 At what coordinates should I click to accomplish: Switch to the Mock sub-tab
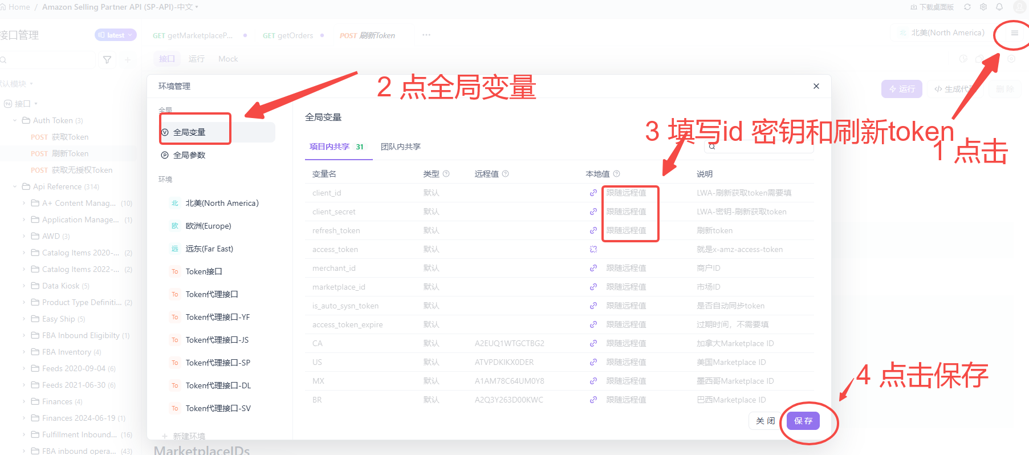coord(228,59)
